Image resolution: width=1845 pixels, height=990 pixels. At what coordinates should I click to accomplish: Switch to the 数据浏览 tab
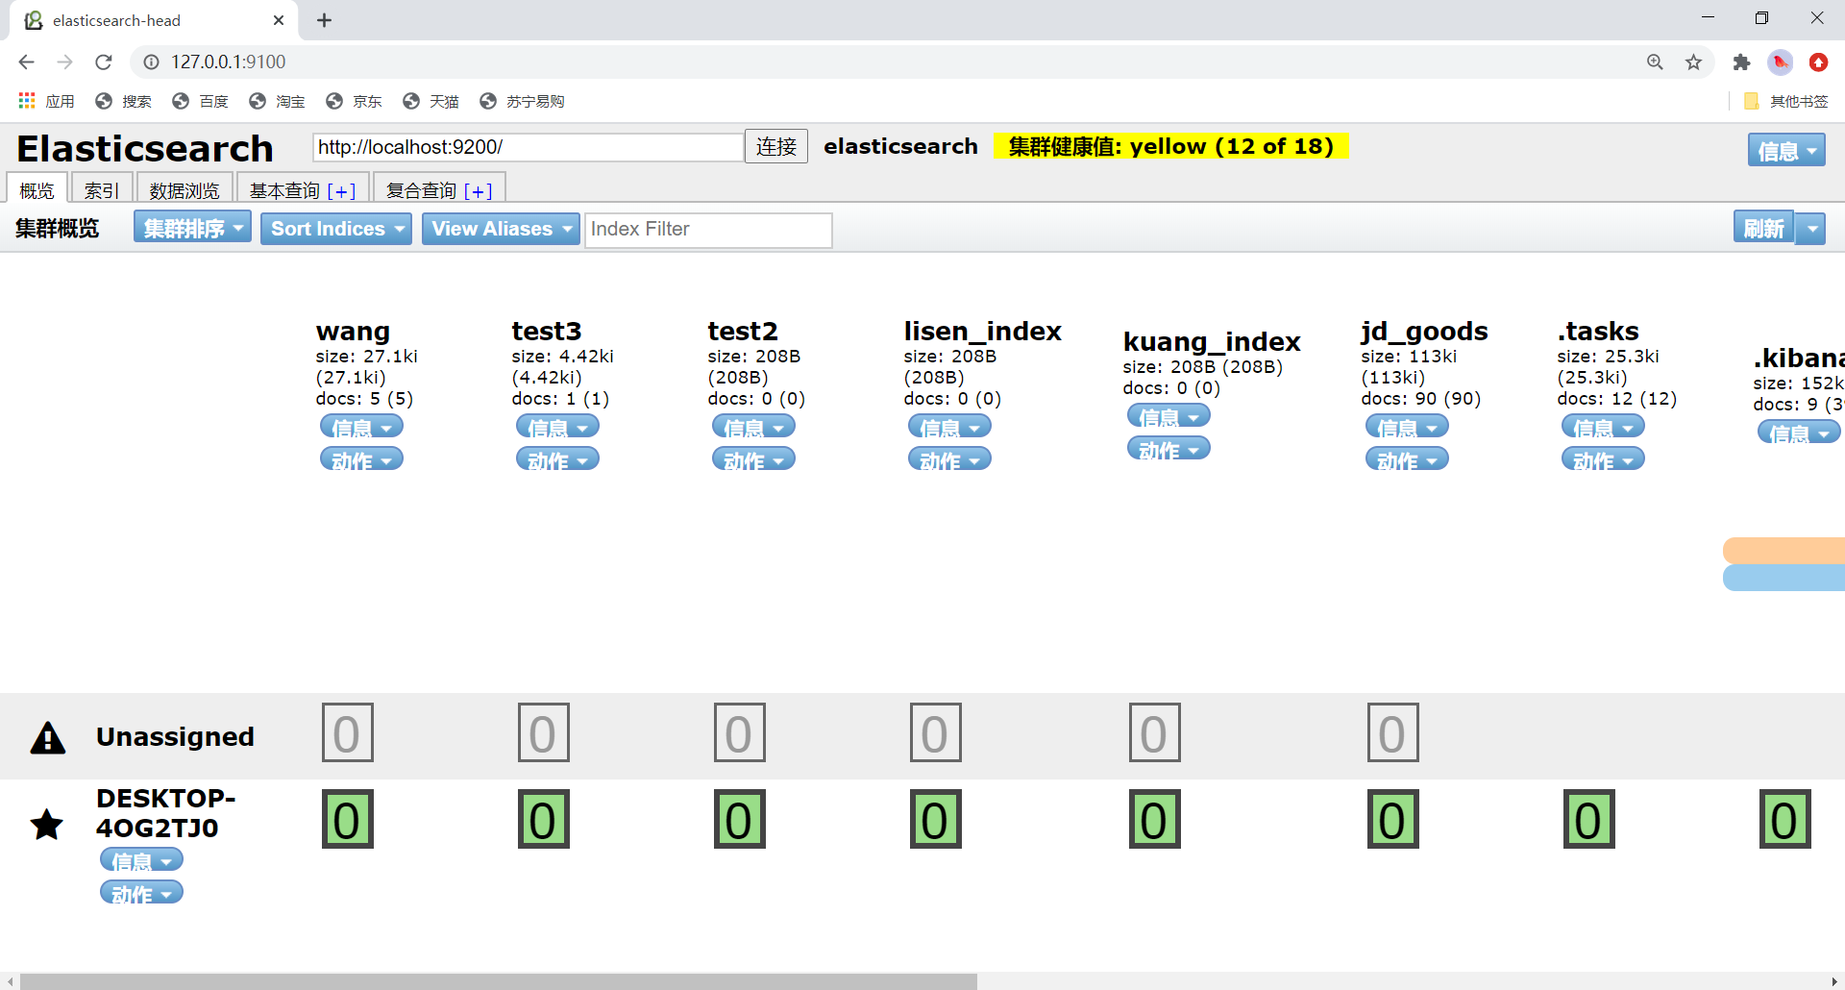[x=184, y=189]
